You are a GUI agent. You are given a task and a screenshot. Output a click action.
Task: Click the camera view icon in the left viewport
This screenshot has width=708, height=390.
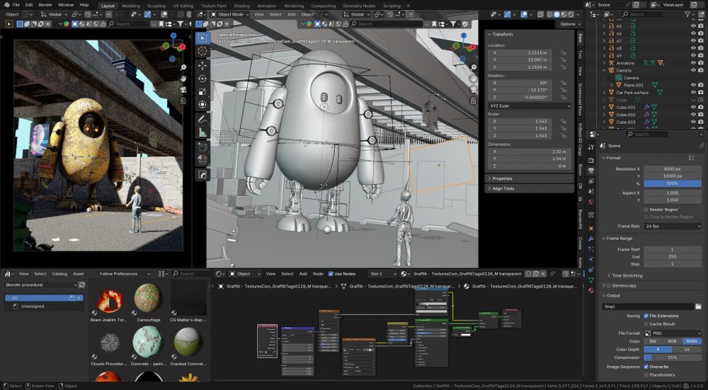(183, 89)
